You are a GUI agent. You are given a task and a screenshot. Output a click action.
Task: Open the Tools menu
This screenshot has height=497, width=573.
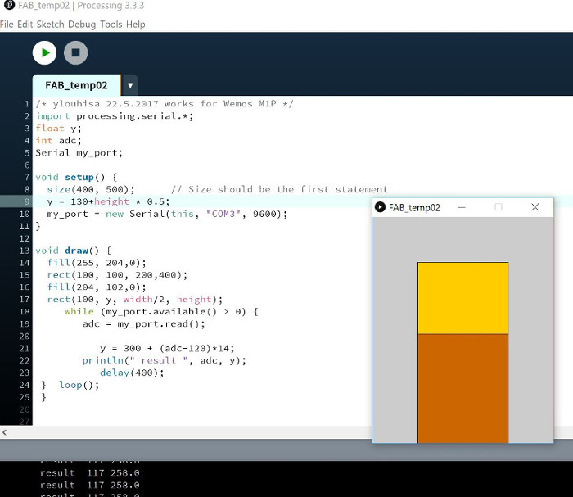pos(111,25)
